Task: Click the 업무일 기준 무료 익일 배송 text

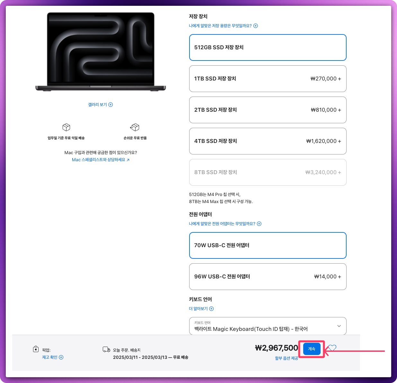Action: point(66,138)
